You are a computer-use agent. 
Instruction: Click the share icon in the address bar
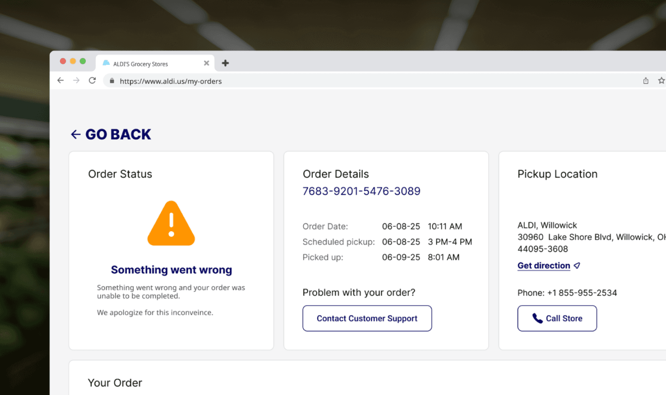pyautogui.click(x=646, y=81)
